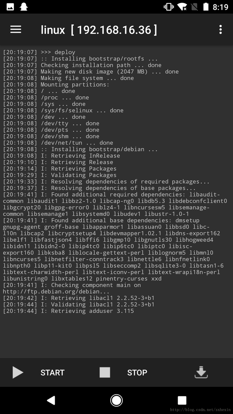Tap the square stop icon
Screen dimensions: 233x414
[105, 372]
